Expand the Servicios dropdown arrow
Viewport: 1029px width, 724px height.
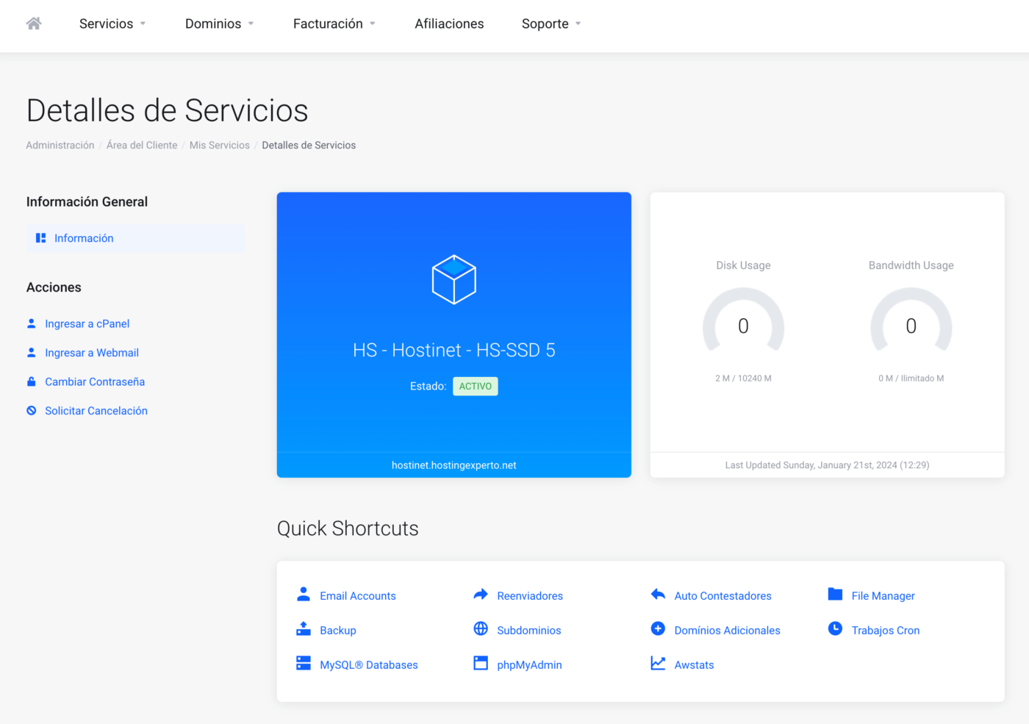click(143, 24)
